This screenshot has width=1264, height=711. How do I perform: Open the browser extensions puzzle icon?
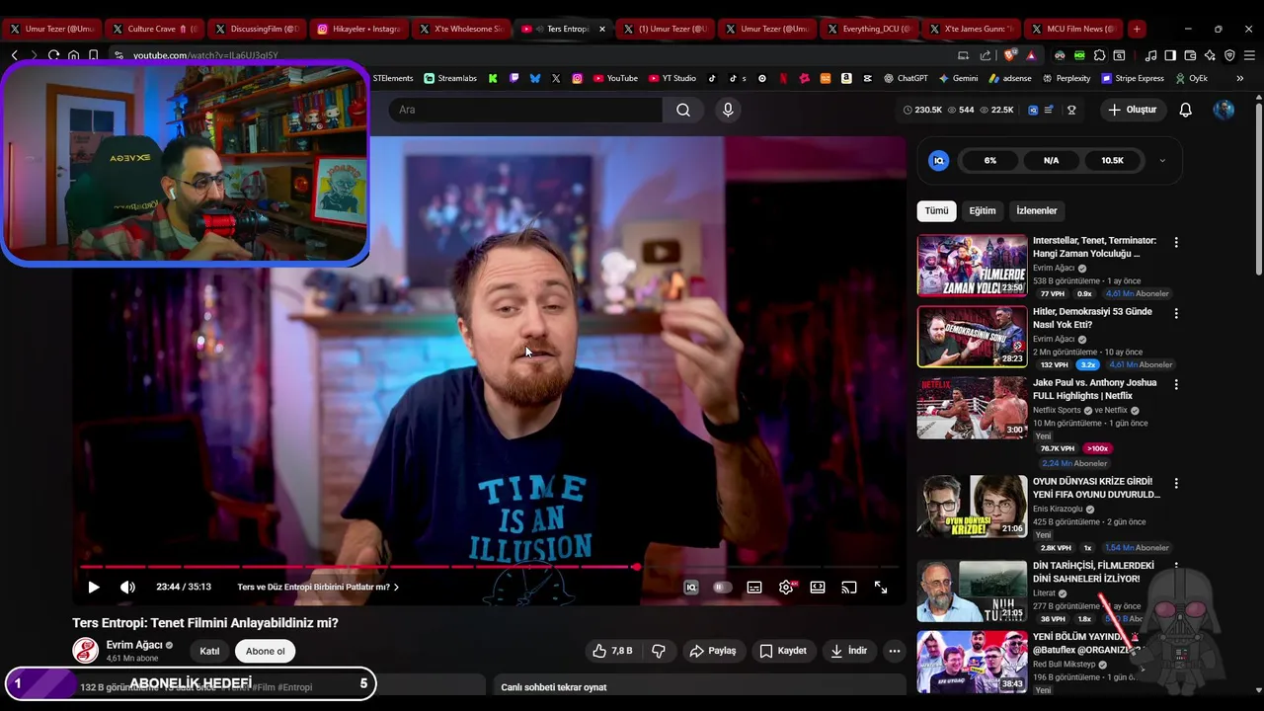tap(1099, 55)
